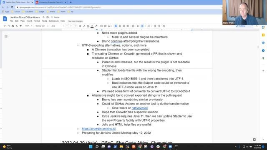This screenshot has height=150, width=267.
Task: Decrease the font size
Action: tap(67, 26)
